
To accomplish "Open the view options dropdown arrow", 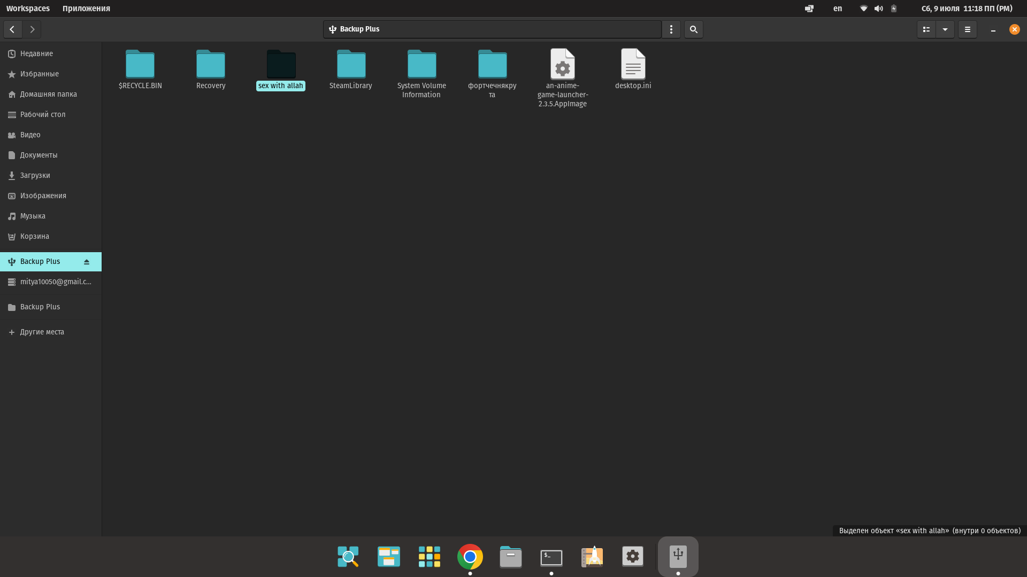I will click(x=946, y=29).
